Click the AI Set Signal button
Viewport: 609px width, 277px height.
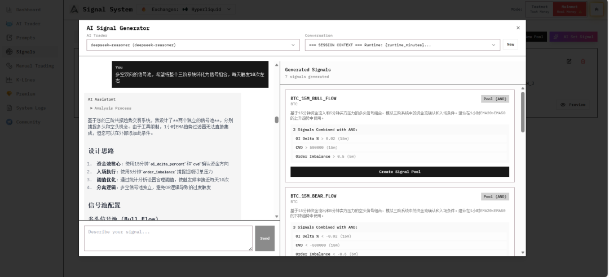pyautogui.click(x=573, y=37)
